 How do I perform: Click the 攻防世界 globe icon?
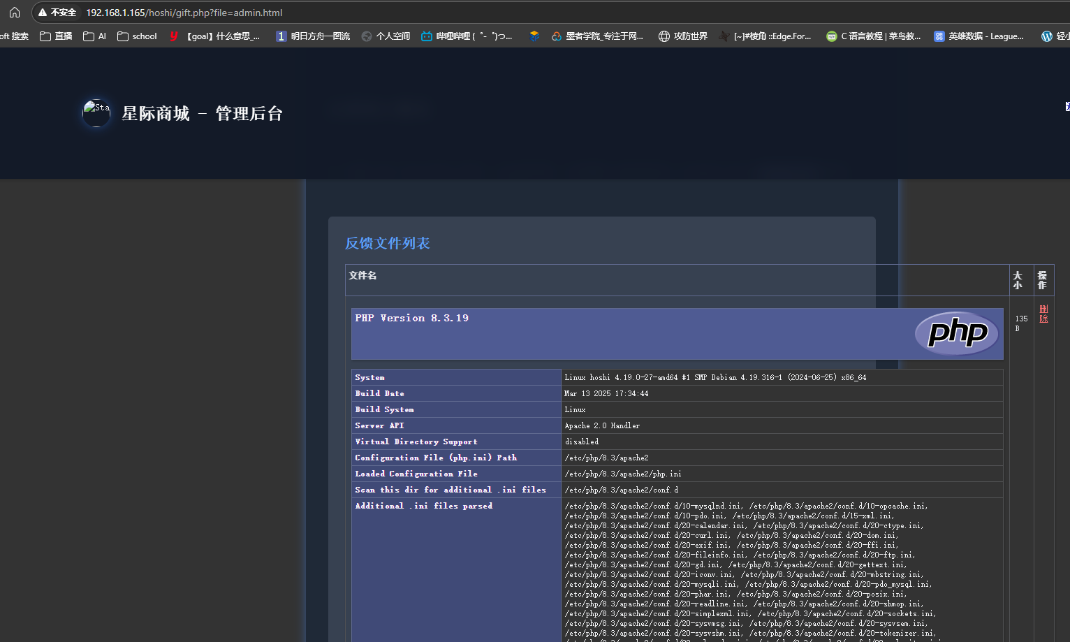[663, 36]
